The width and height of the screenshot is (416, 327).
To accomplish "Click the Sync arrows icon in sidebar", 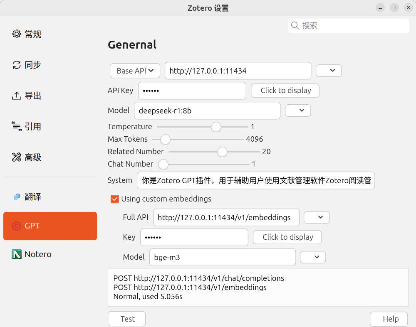I will [17, 65].
